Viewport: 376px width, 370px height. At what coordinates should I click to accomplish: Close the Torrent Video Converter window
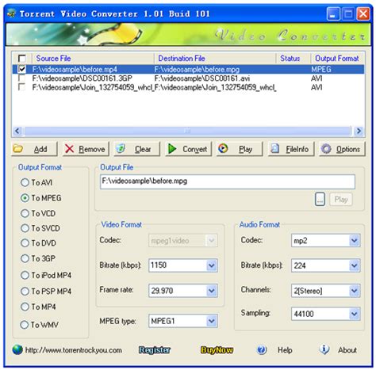[363, 13]
